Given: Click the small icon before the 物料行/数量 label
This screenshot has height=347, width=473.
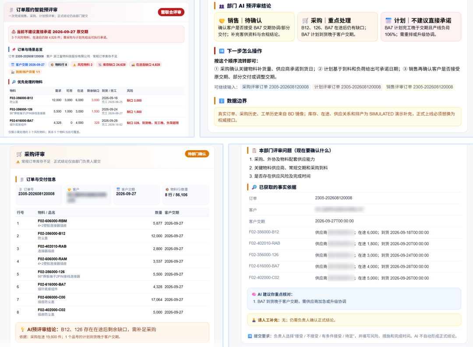Looking at the screenshot, I should pos(167,189).
